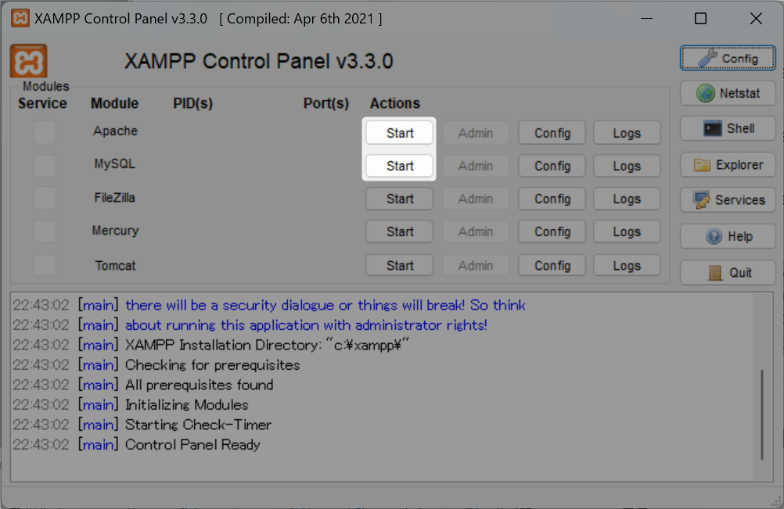
Task: Toggle Tomcat service checkbox
Action: (45, 265)
